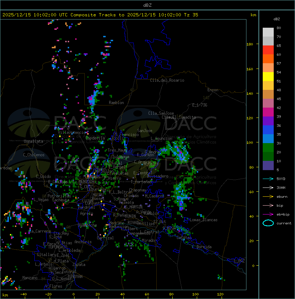Viewport: 295px width, 299px height.
Task: Click the eburn yellow arrow legend icon
Action: point(268,197)
